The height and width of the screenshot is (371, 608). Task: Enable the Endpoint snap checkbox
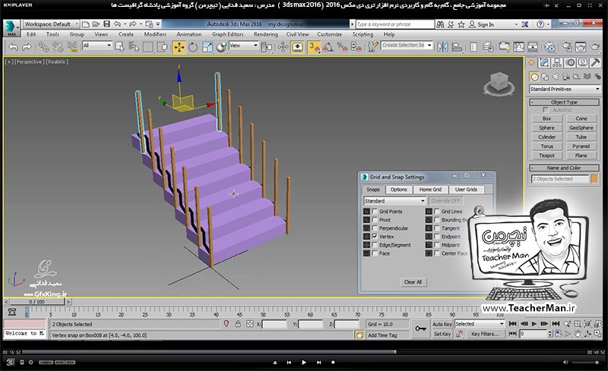[436, 236]
